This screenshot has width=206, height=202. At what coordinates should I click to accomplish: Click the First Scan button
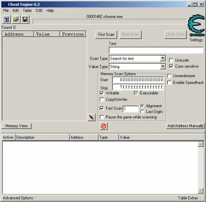[x=106, y=35]
